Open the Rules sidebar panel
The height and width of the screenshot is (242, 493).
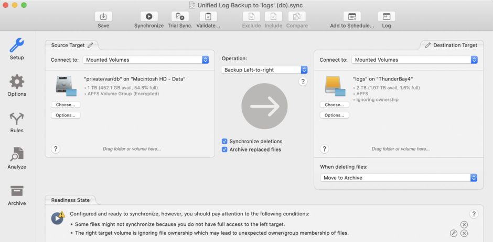17,122
